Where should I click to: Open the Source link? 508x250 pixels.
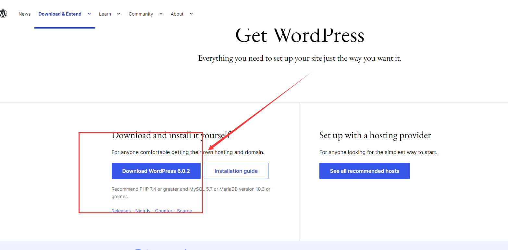tap(184, 211)
